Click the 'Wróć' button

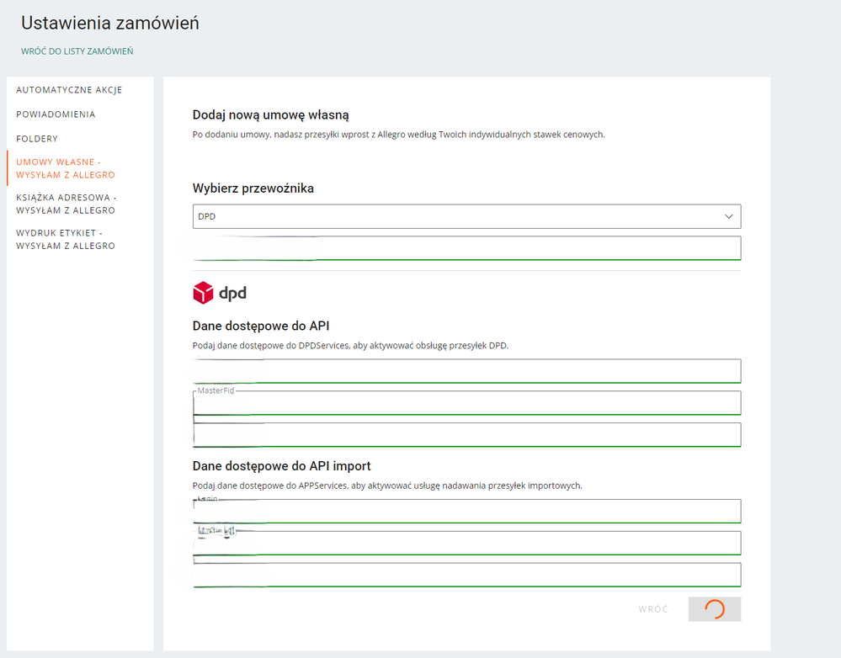point(653,609)
